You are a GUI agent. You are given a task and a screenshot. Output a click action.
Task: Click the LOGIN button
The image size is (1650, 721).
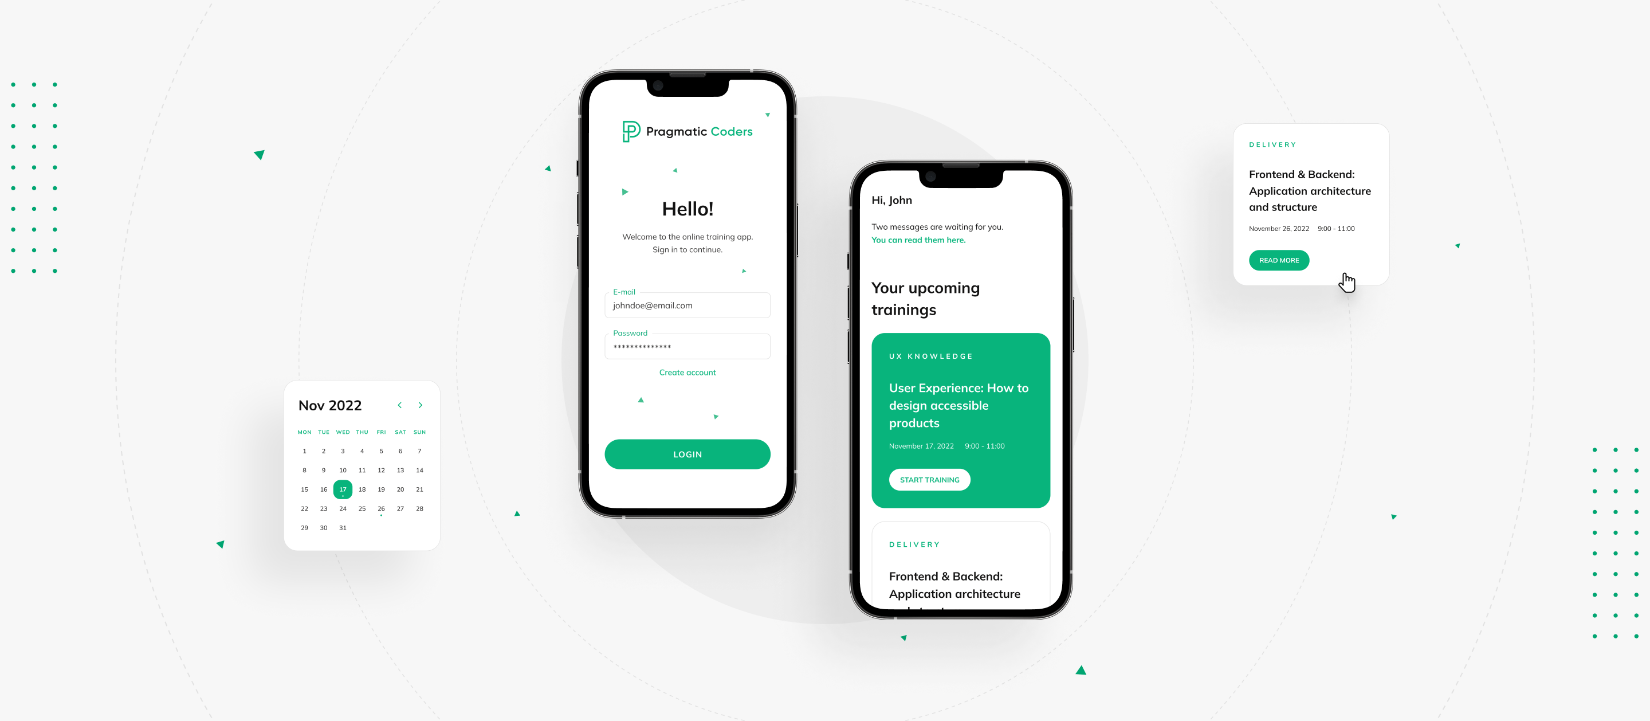pos(687,454)
